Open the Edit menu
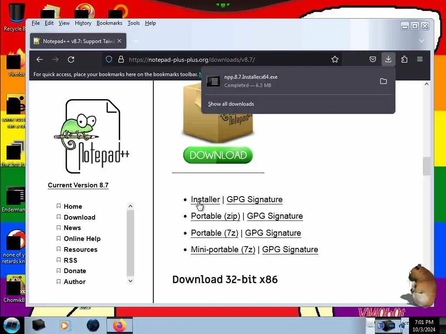The image size is (446, 334). click(x=49, y=23)
